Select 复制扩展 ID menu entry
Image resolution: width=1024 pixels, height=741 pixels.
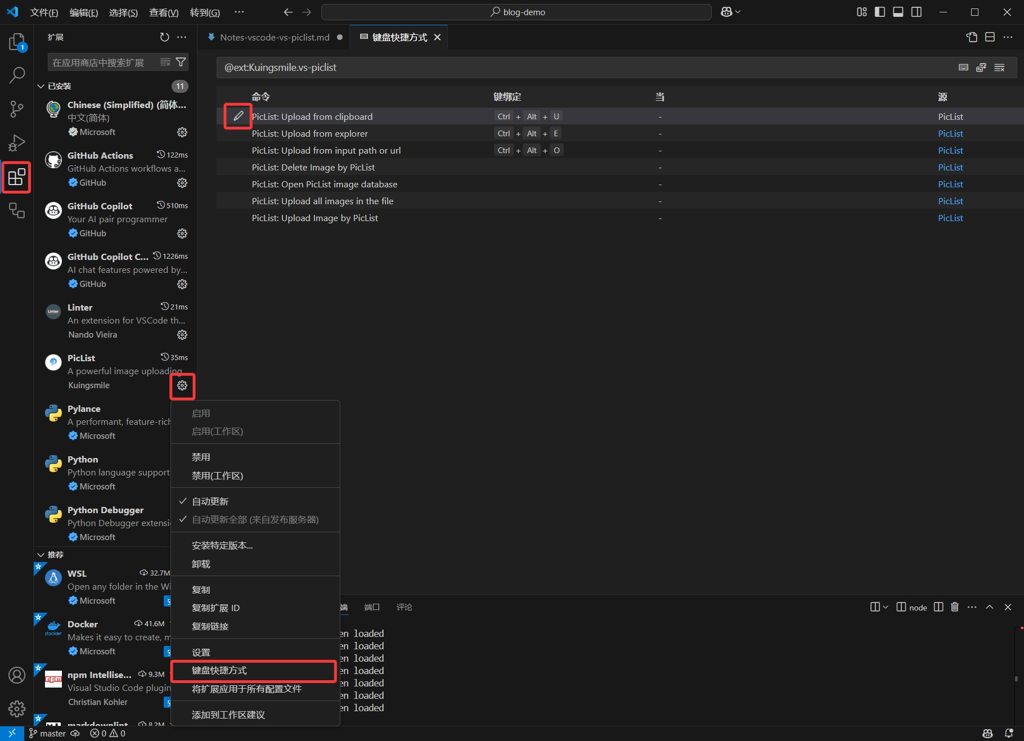tap(255, 608)
